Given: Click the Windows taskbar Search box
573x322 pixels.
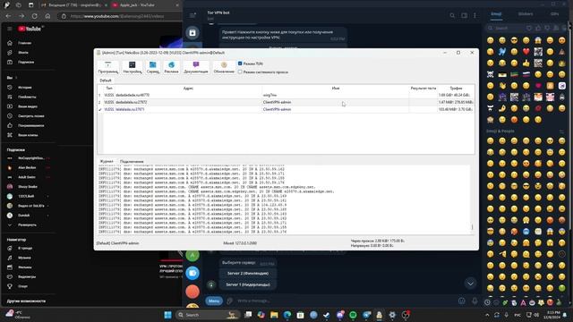Looking at the screenshot, I should point(208,315).
